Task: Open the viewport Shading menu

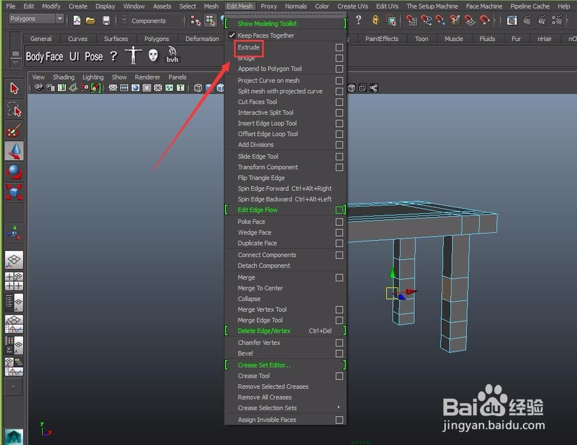Action: 63,77
